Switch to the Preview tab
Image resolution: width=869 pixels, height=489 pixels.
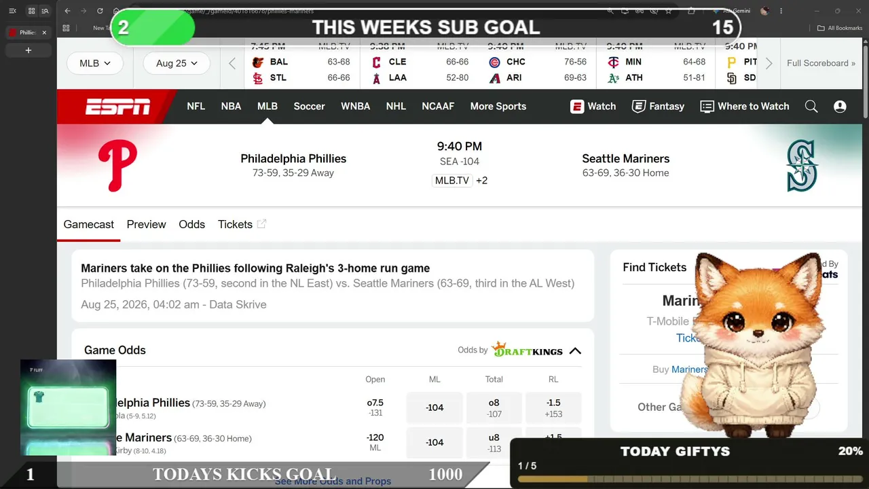(146, 224)
